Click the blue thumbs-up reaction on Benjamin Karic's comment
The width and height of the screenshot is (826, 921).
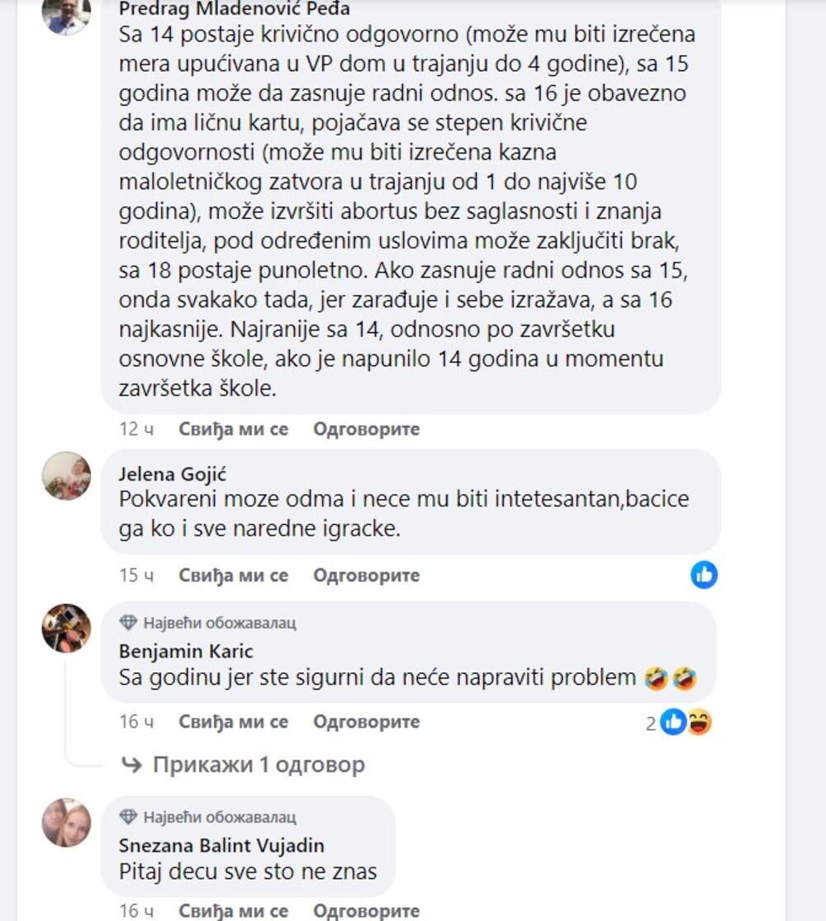674,722
